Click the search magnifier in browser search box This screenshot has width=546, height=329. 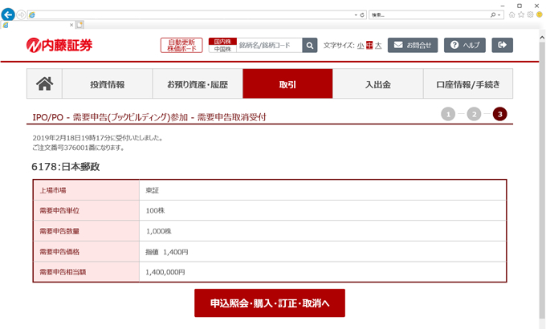(493, 15)
